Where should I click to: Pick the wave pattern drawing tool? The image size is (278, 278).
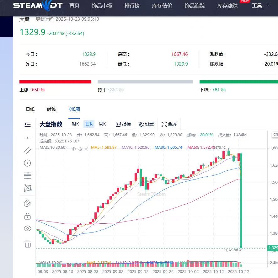pos(28,188)
